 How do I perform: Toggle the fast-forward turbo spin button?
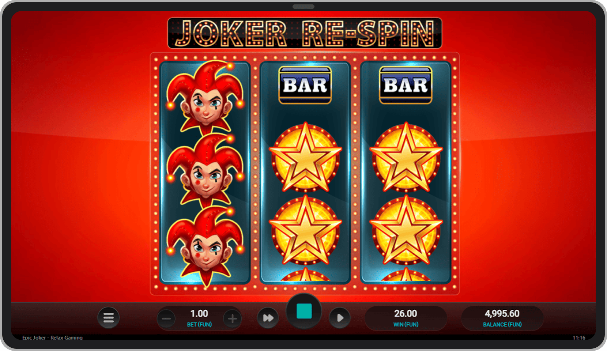268,318
